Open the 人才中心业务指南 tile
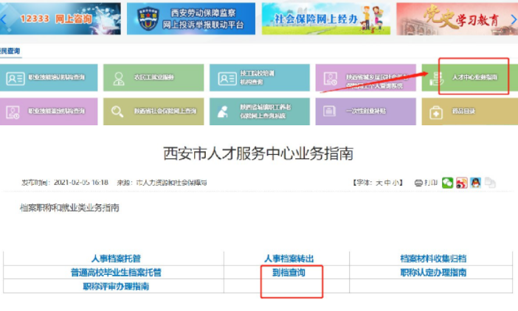The width and height of the screenshot is (518, 311). point(473,77)
